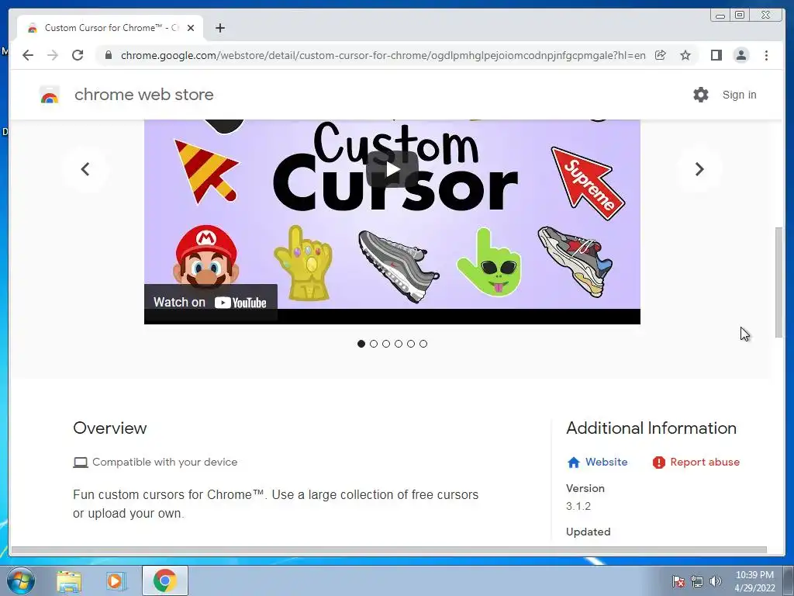The height and width of the screenshot is (596, 794).
Task: Click the Chrome Web Store rainbow logo
Action: (50, 95)
